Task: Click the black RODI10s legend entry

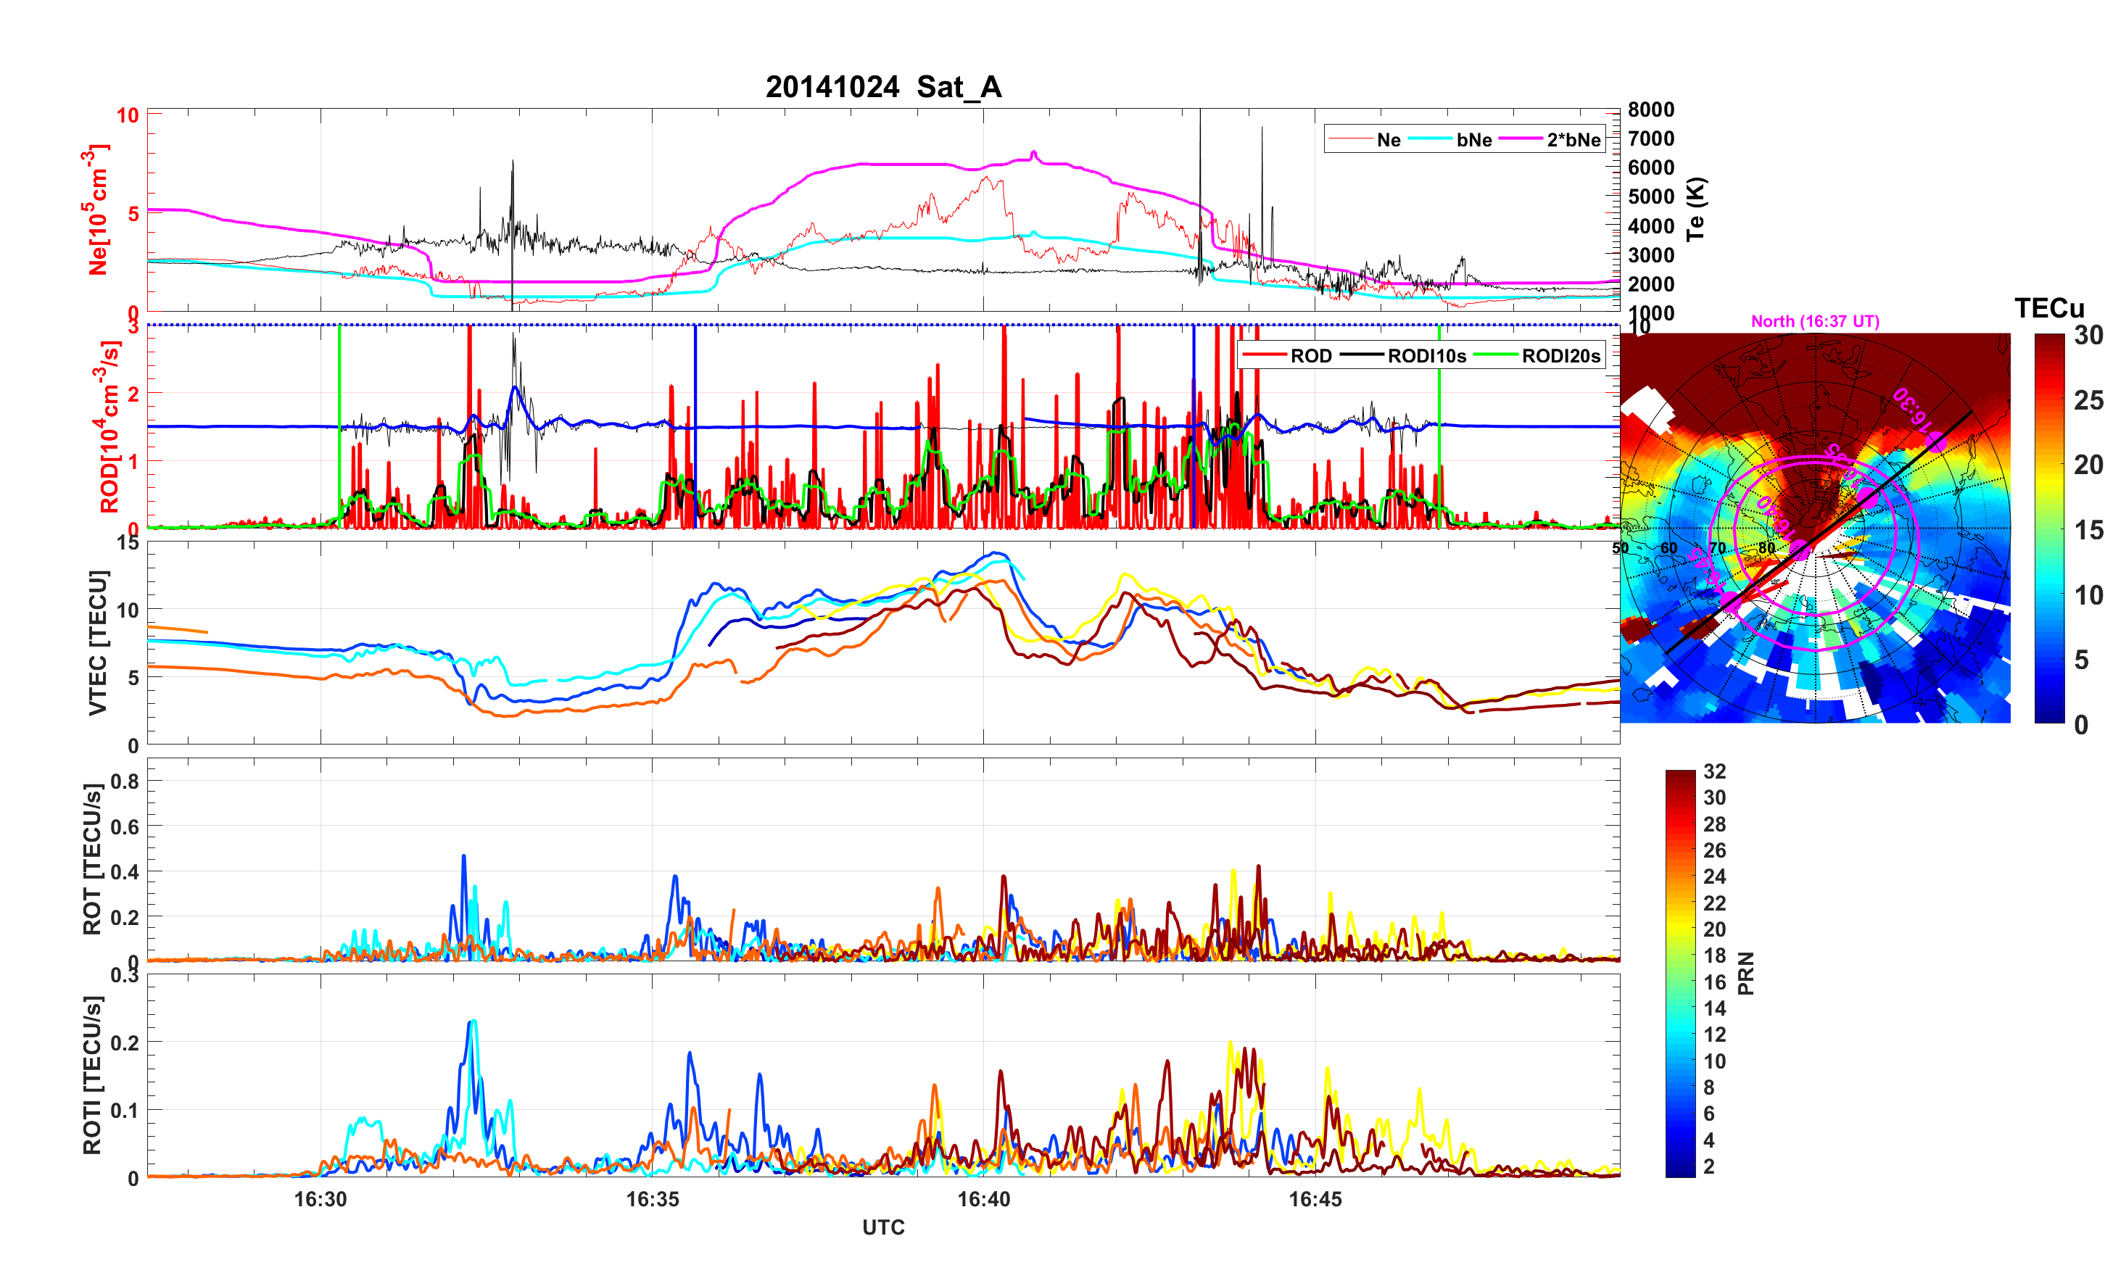Action: click(1361, 355)
